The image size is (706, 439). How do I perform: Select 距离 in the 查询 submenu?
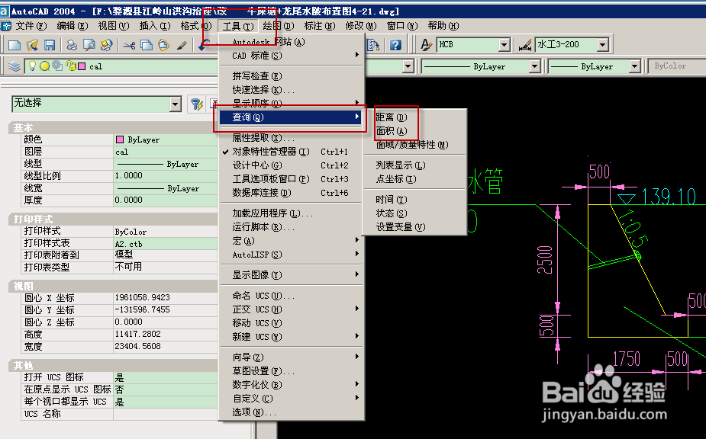(x=392, y=117)
